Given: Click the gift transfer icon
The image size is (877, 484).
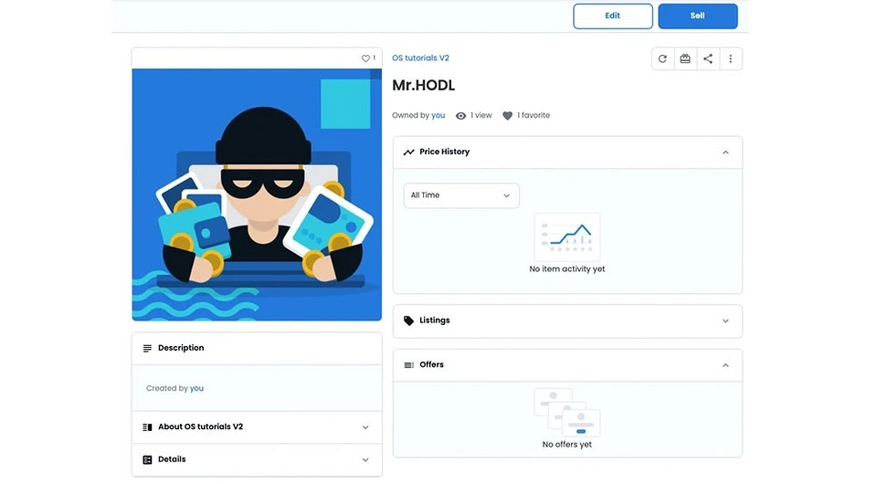Looking at the screenshot, I should (x=684, y=58).
